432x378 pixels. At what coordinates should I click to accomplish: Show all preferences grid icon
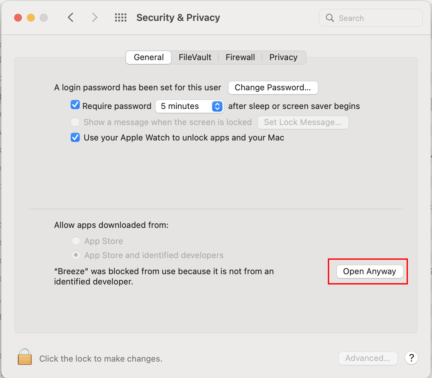click(121, 17)
